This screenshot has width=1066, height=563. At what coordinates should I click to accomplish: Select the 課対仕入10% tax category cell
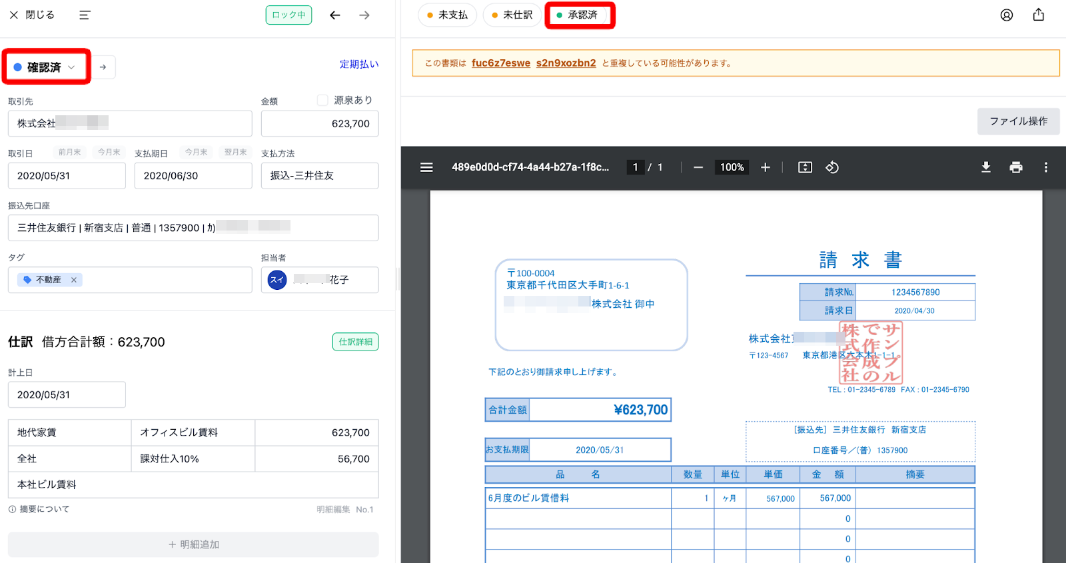(193, 458)
